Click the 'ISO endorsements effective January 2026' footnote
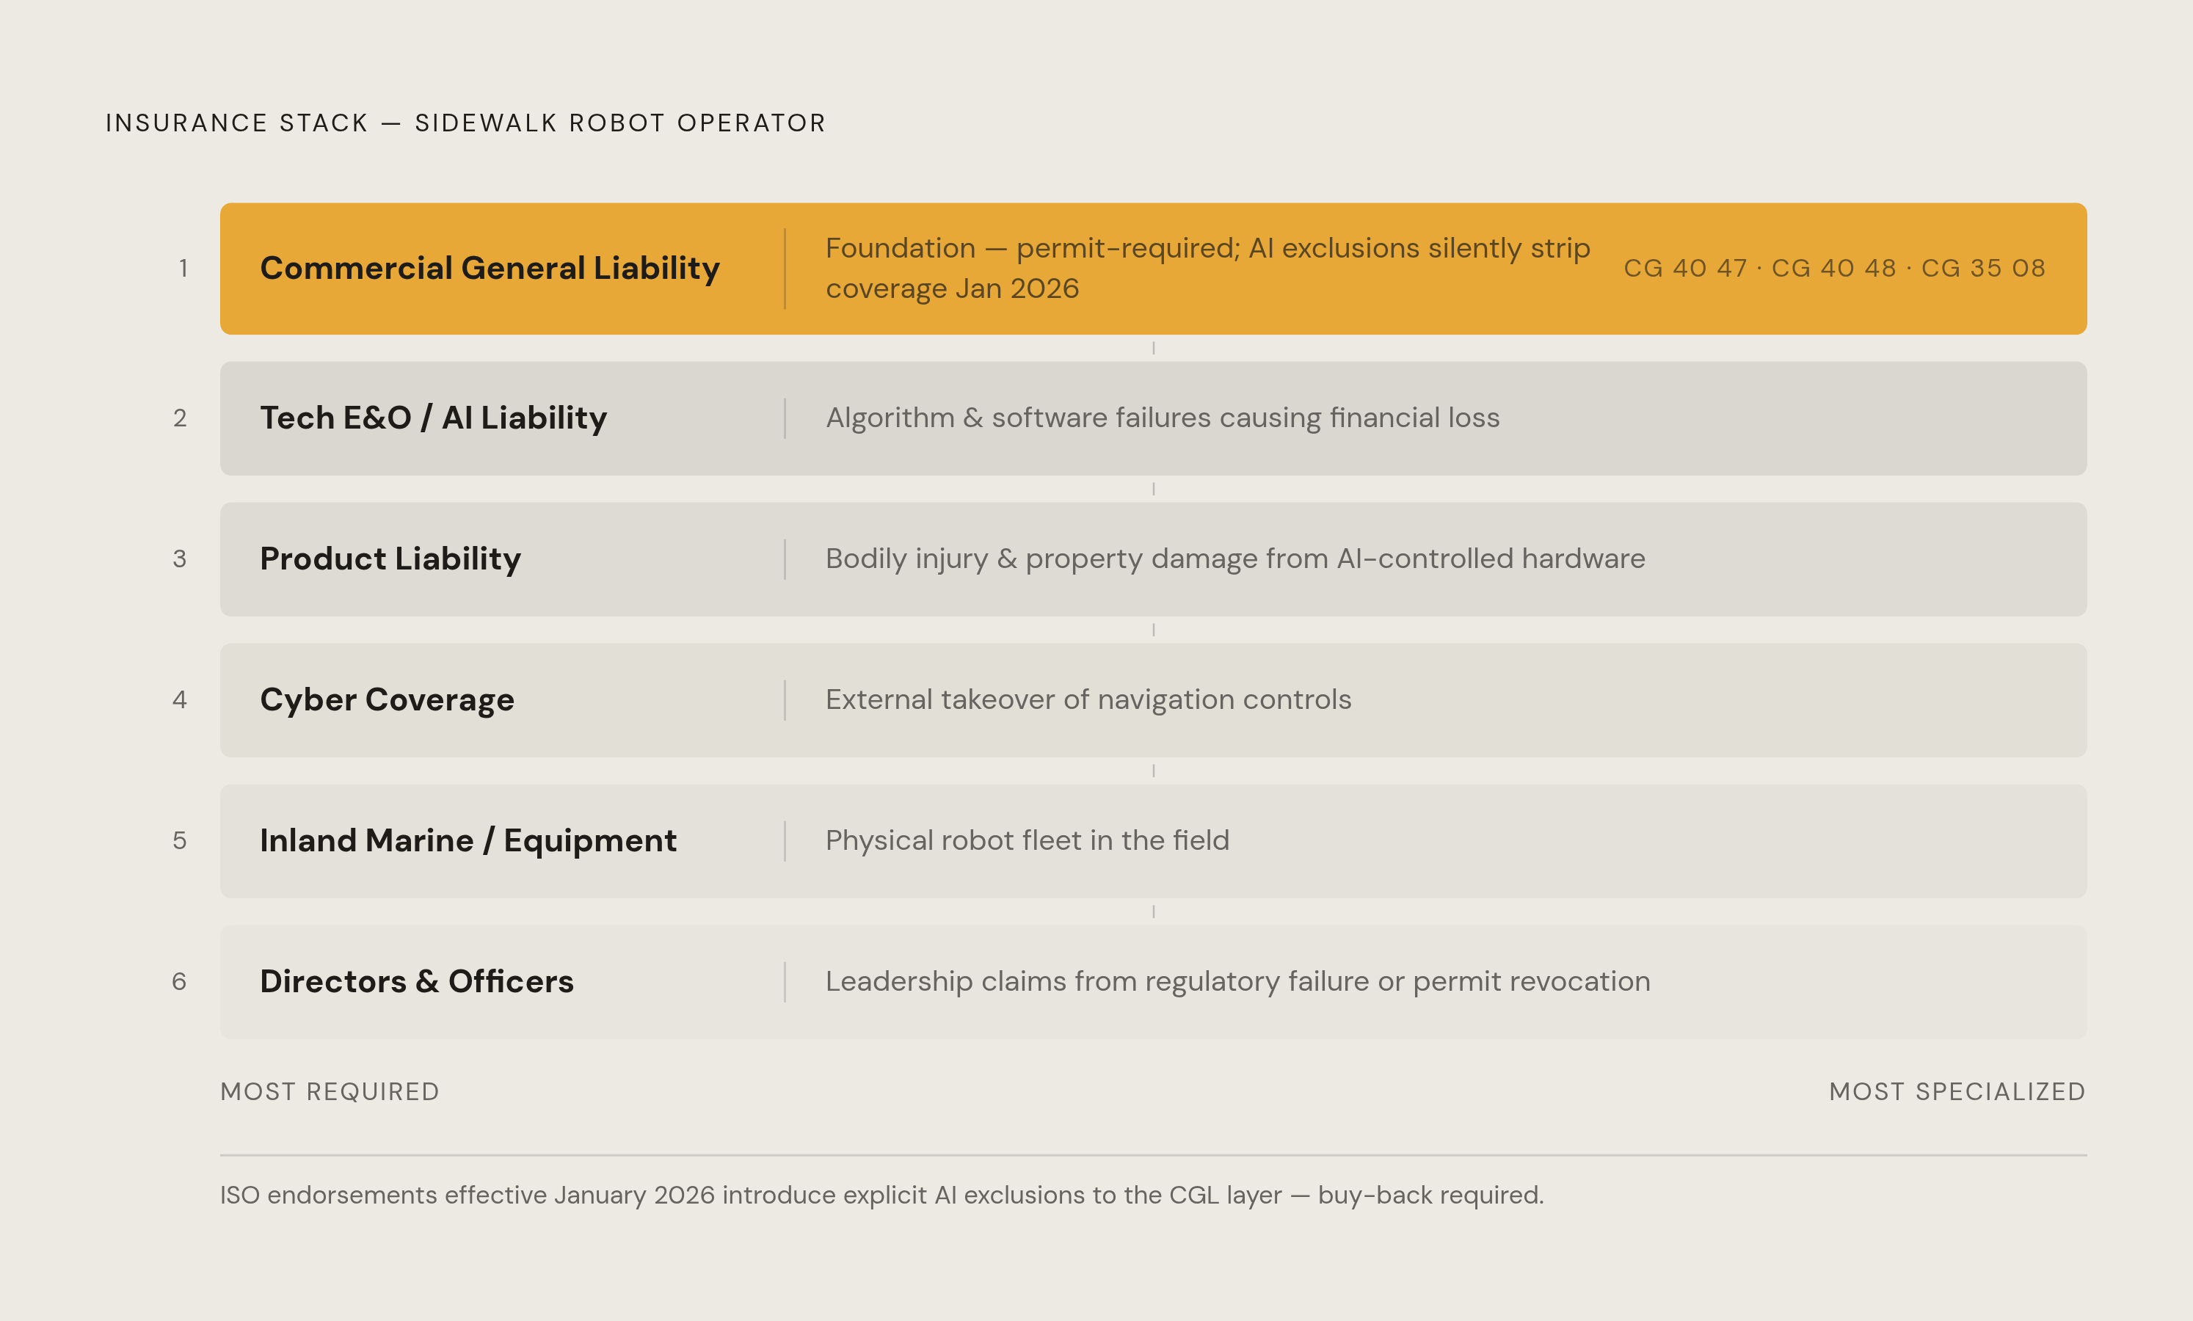 coord(882,1195)
